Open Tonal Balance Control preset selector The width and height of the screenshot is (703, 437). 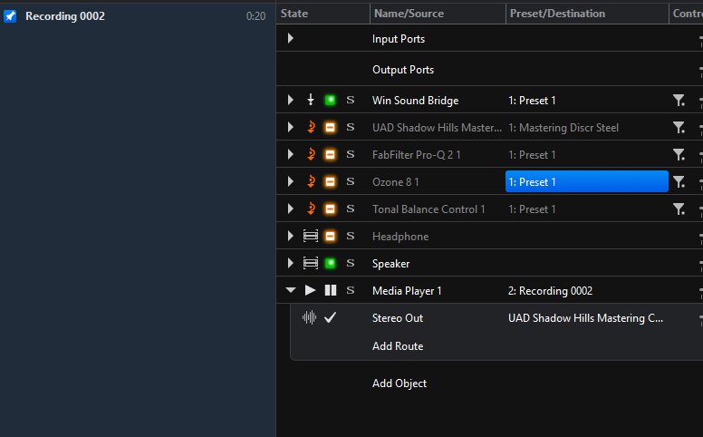click(x=532, y=209)
